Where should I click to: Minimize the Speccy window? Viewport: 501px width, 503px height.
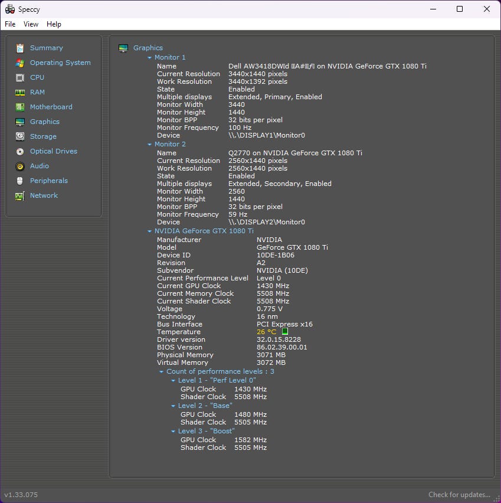coord(433,9)
